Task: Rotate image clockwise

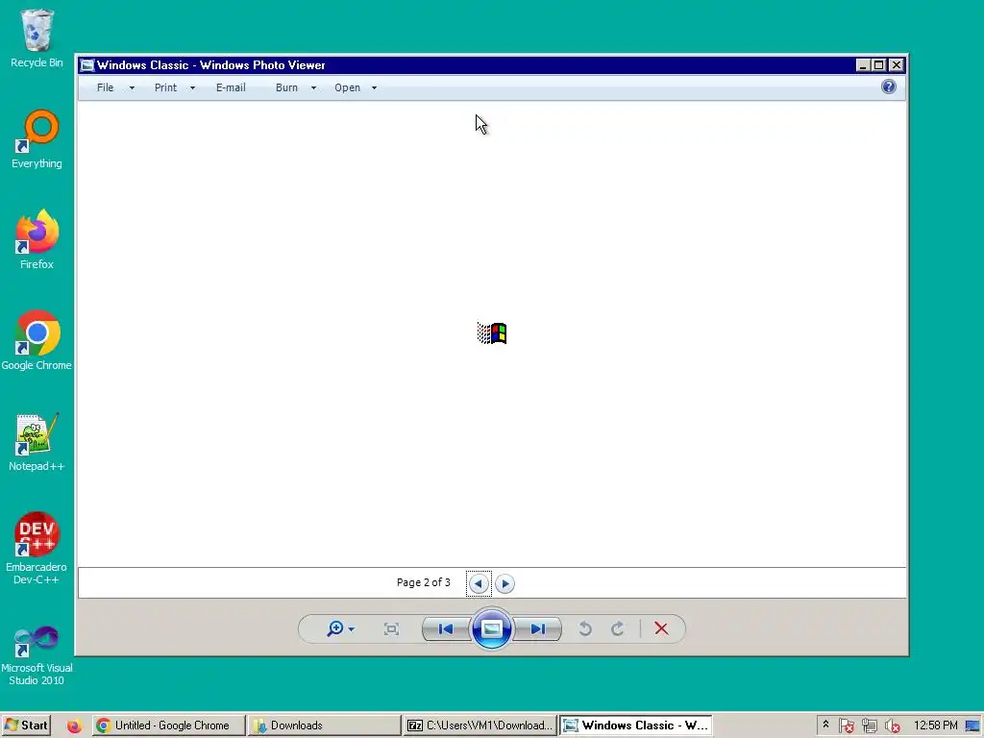Action: click(x=618, y=628)
